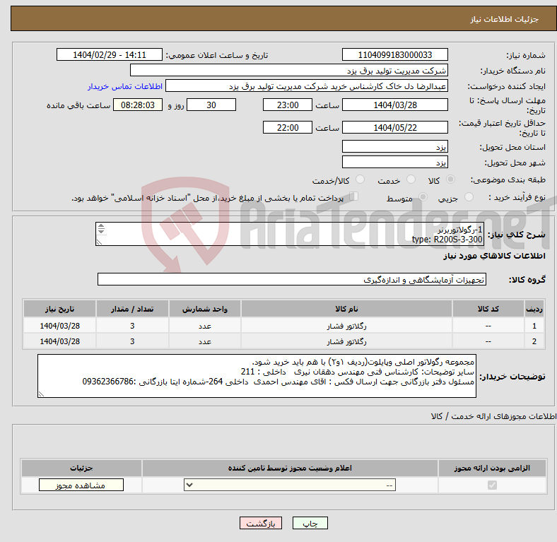Click the شماره نیاز number field
The height and width of the screenshot is (542, 557).
(394, 55)
